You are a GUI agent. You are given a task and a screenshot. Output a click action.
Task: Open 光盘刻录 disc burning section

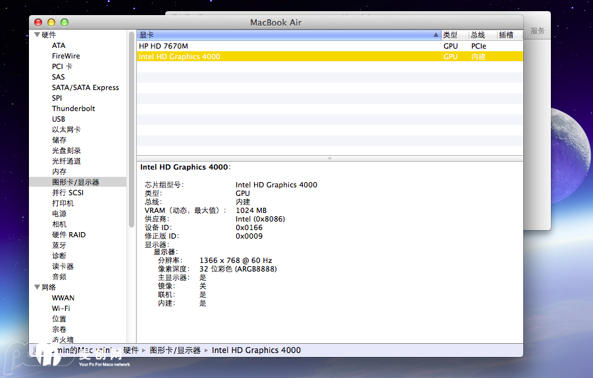click(x=66, y=151)
